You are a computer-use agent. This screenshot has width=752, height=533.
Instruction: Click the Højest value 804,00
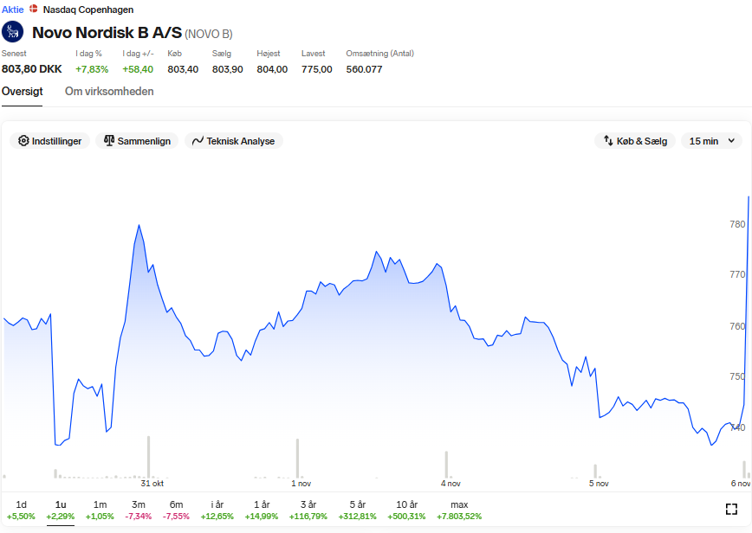pyautogui.click(x=272, y=69)
